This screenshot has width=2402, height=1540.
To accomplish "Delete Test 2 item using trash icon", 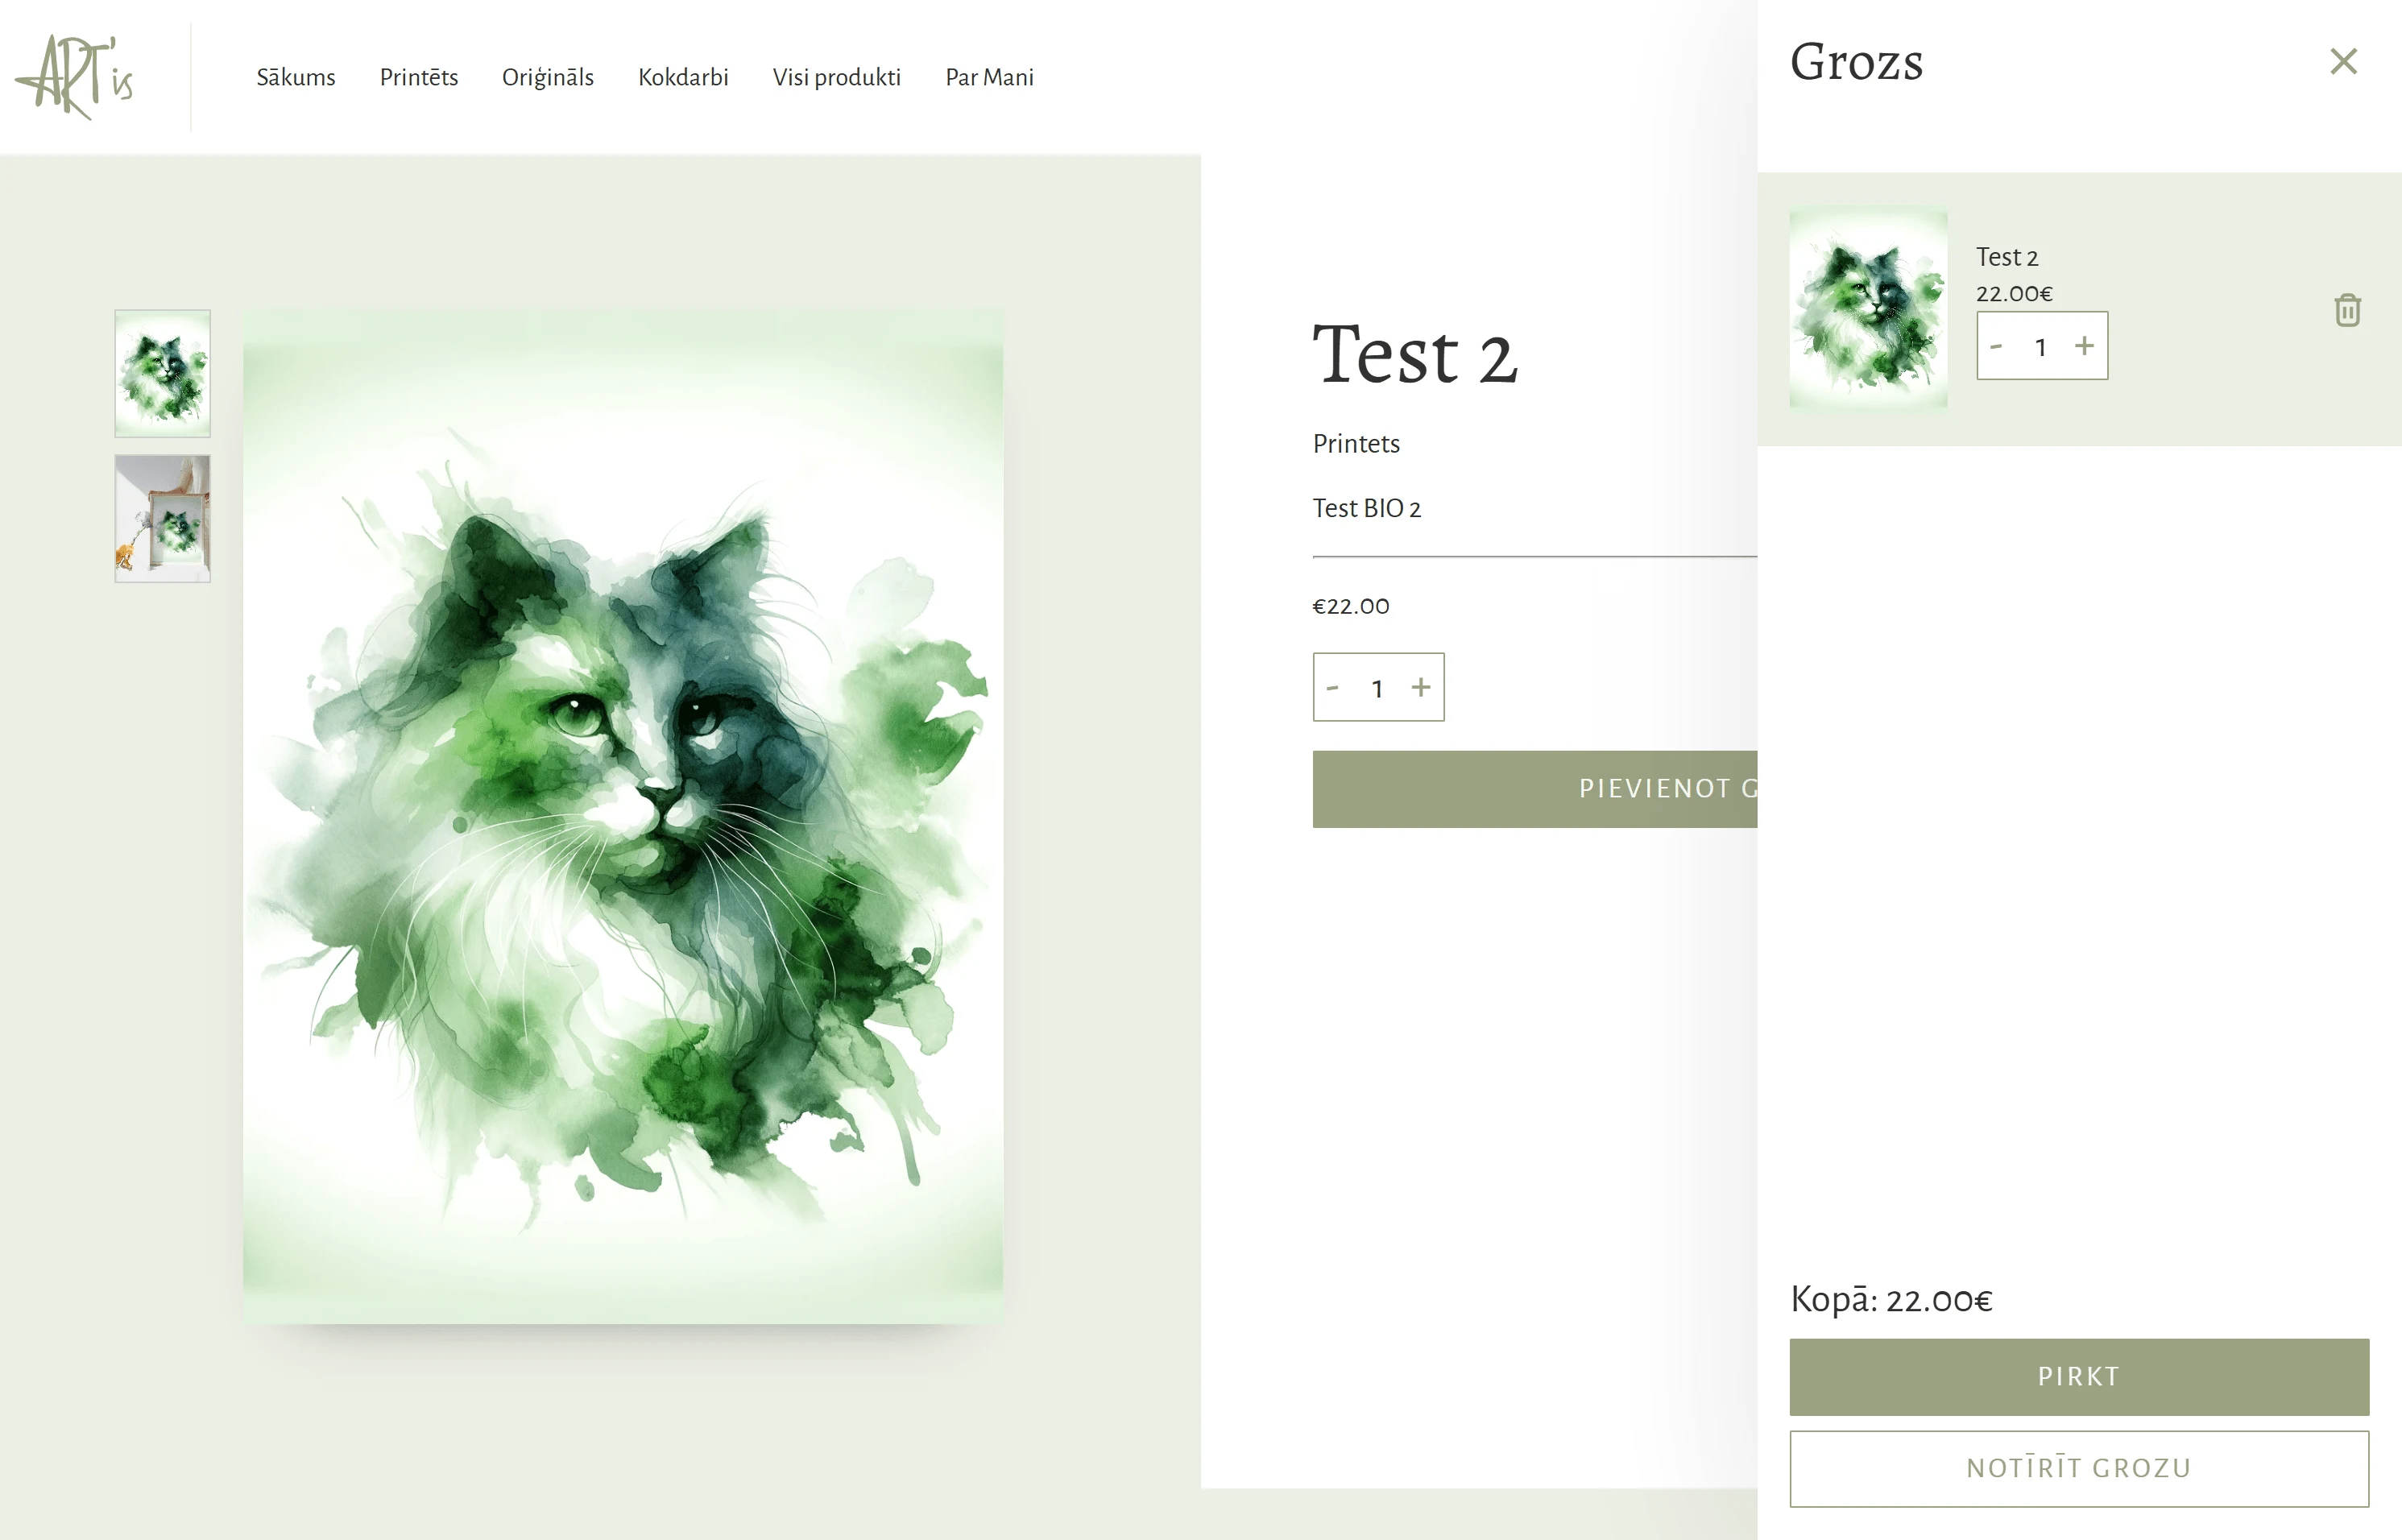I will coord(2346,311).
